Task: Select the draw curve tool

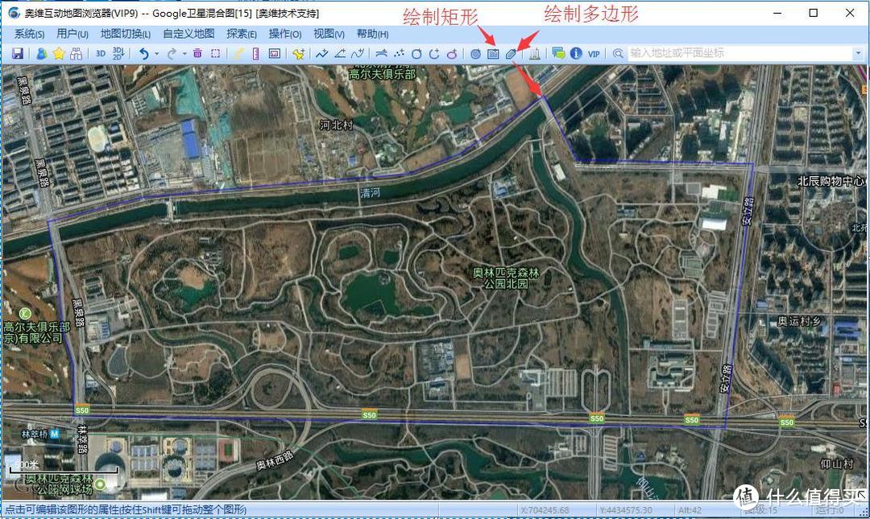Action: click(x=358, y=53)
